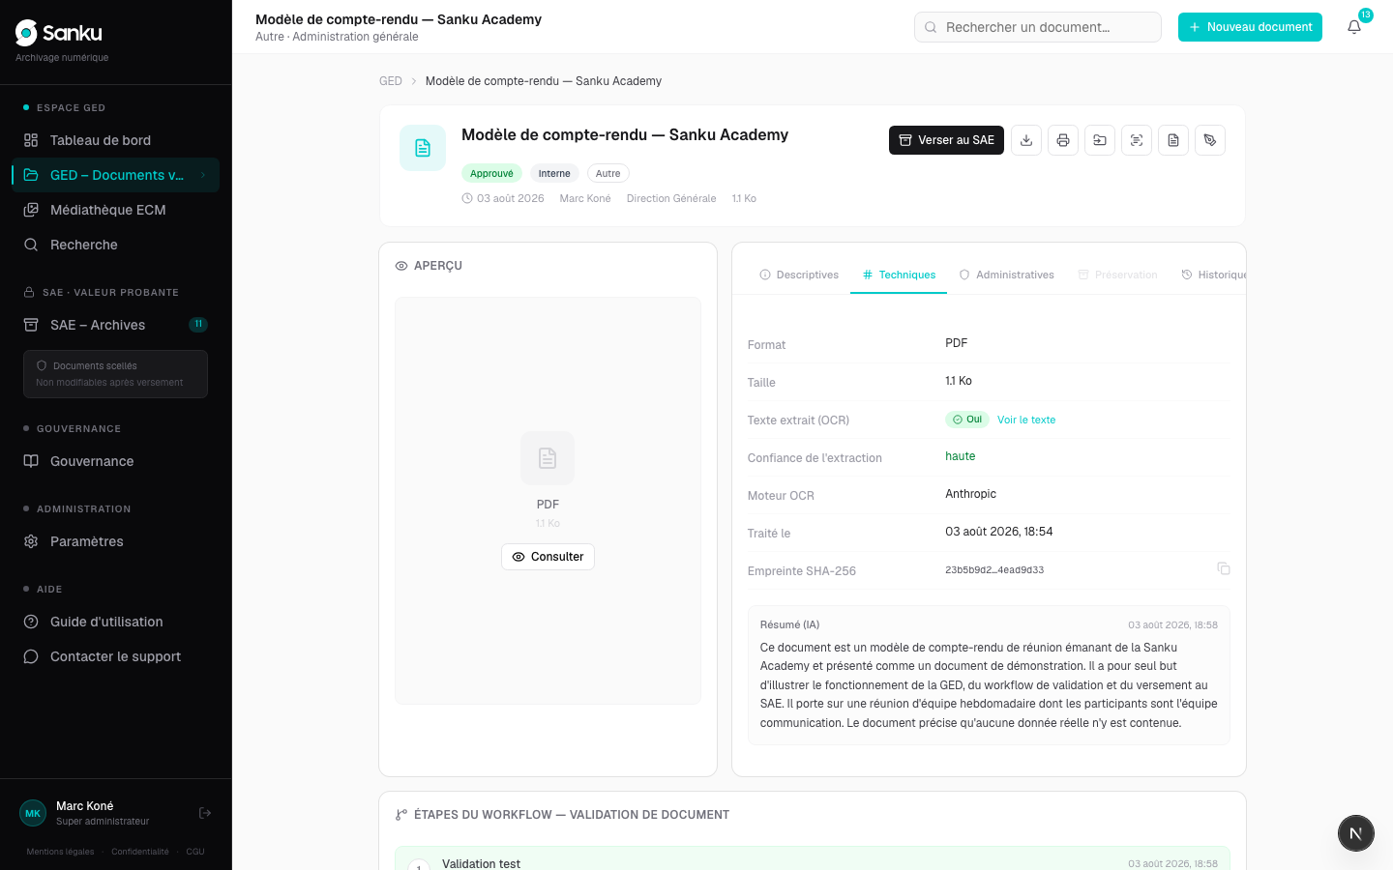Open Guide d'utilisation

point(116,622)
